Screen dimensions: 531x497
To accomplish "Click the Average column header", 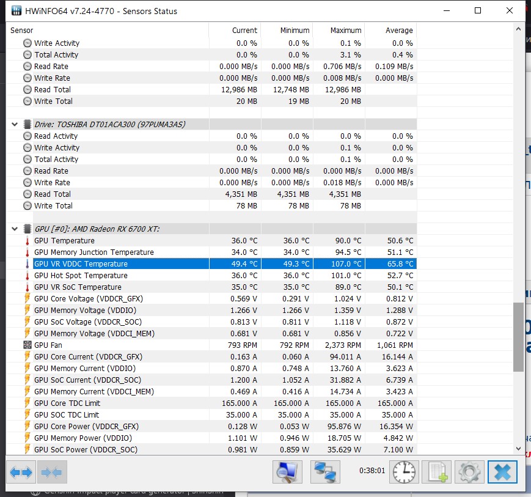I will pyautogui.click(x=391, y=30).
